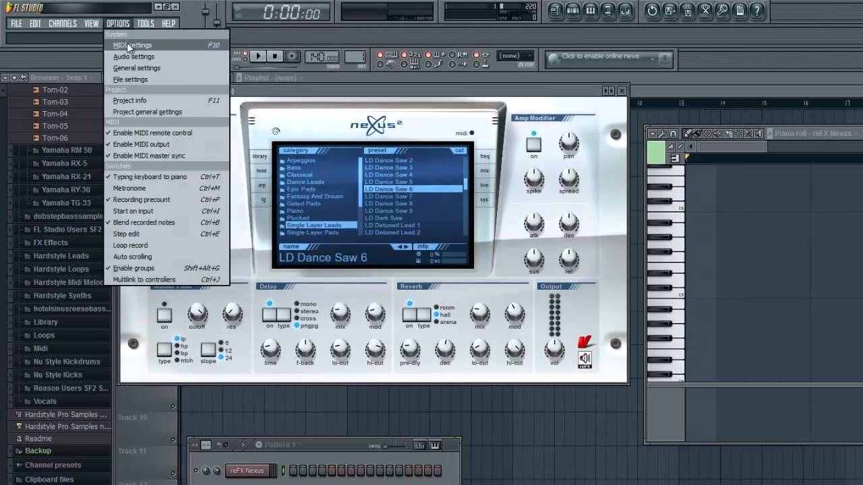Image resolution: width=863 pixels, height=485 pixels.
Task: Click the scissors Cut icon
Action: coord(705,10)
